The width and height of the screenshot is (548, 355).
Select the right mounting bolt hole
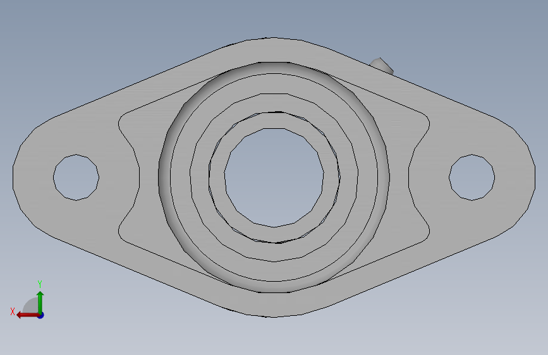[472, 177]
